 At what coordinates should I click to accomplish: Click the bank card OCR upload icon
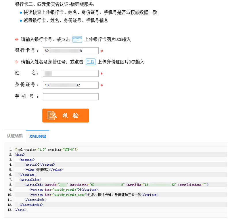pyautogui.click(x=77, y=39)
